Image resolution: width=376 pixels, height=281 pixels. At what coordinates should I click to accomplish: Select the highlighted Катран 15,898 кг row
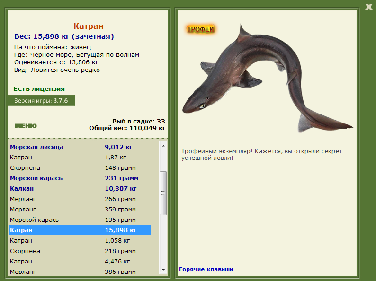pyautogui.click(x=80, y=230)
